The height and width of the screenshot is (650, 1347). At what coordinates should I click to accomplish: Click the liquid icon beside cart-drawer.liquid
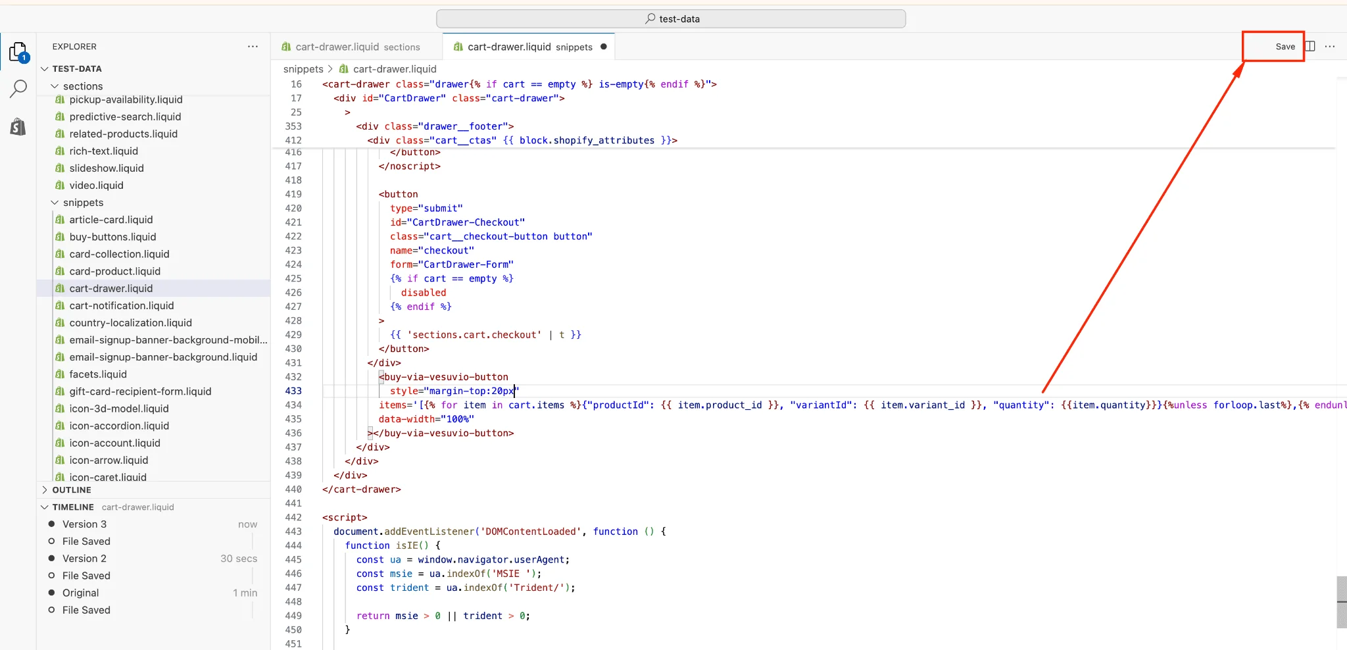(x=457, y=46)
